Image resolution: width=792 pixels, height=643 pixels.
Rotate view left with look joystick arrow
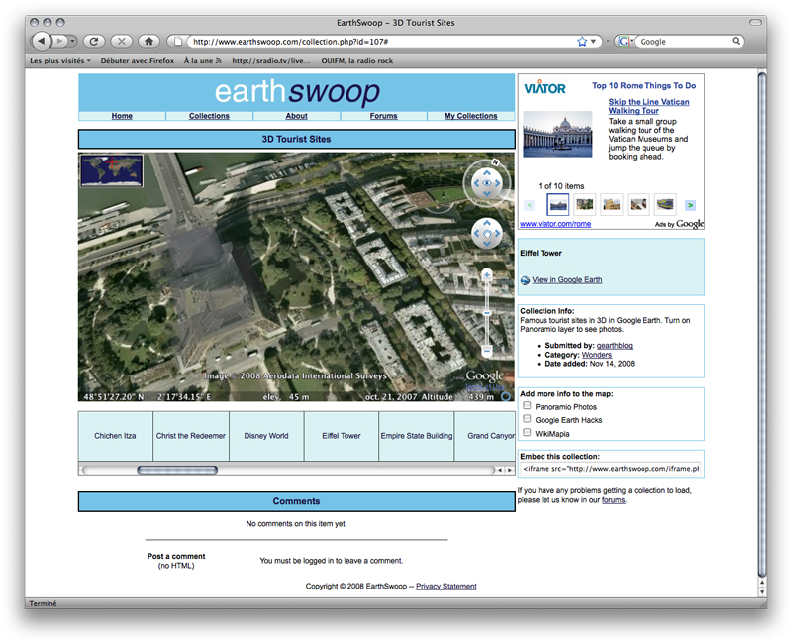pos(476,183)
